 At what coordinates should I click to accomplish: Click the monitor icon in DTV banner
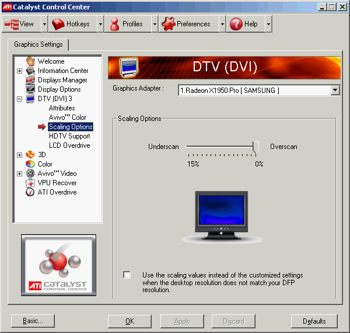pyautogui.click(x=129, y=68)
